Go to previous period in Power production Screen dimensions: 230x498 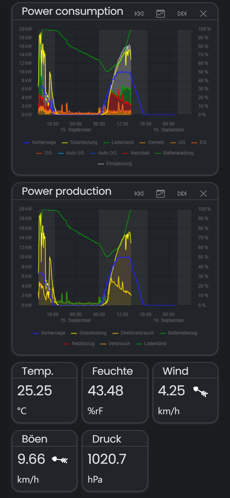pyautogui.click(x=139, y=194)
